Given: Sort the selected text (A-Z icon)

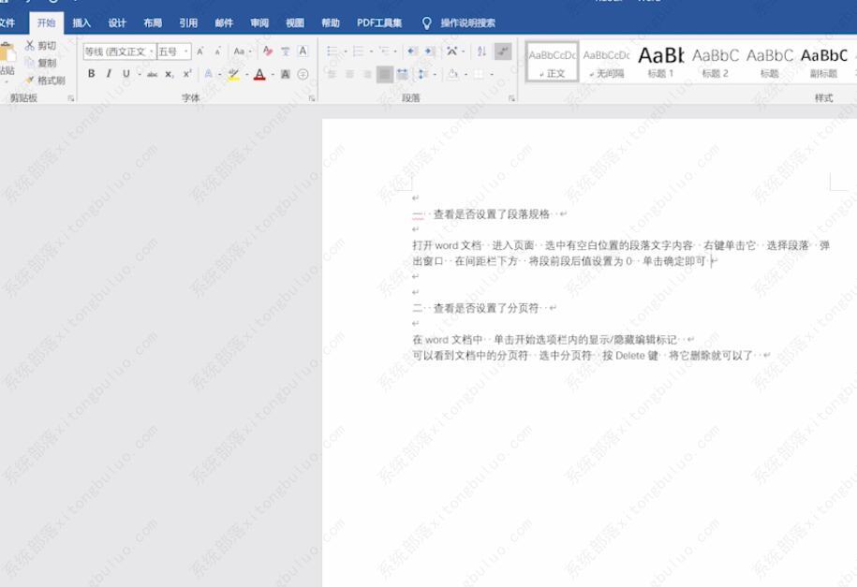Looking at the screenshot, I should pos(481,51).
